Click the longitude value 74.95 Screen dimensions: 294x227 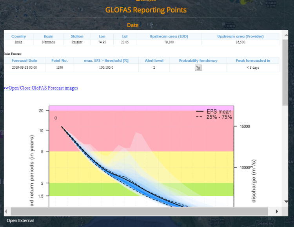coord(102,42)
